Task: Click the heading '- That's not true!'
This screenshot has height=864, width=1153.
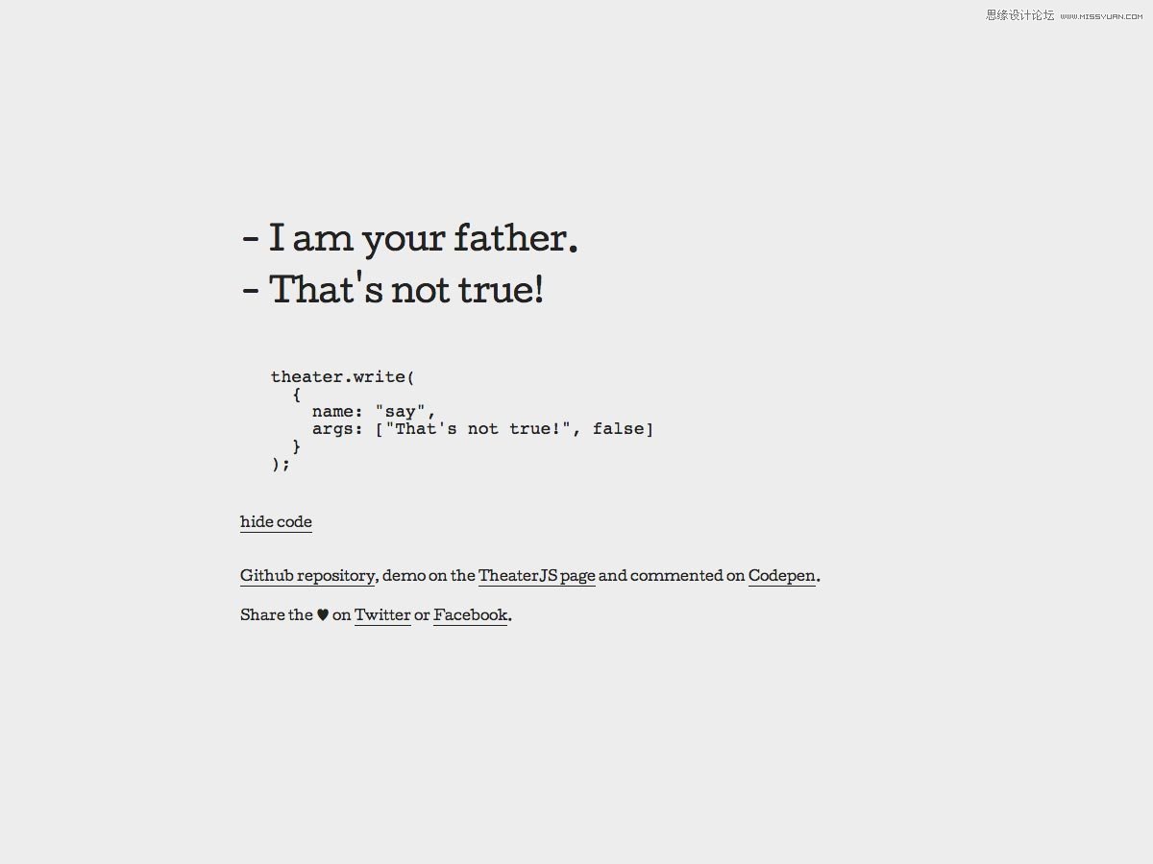Action: click(x=393, y=290)
